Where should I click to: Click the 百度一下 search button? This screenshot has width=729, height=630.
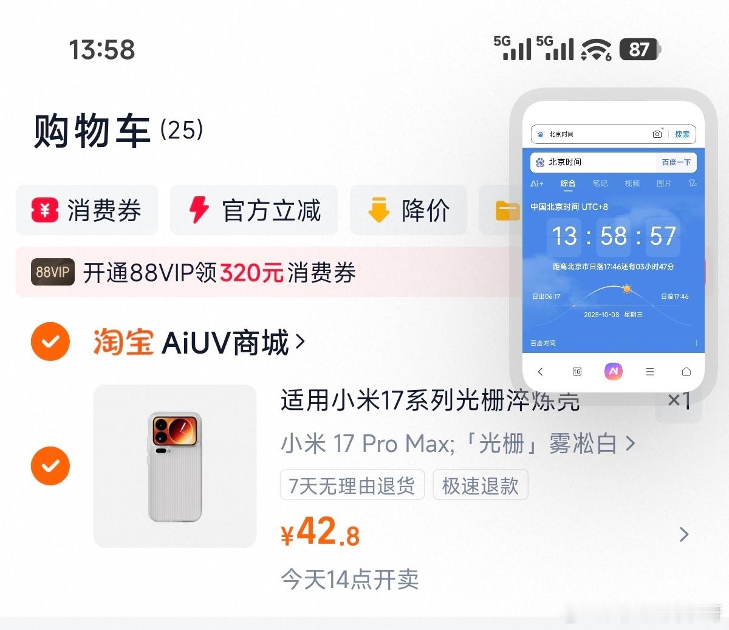[676, 162]
